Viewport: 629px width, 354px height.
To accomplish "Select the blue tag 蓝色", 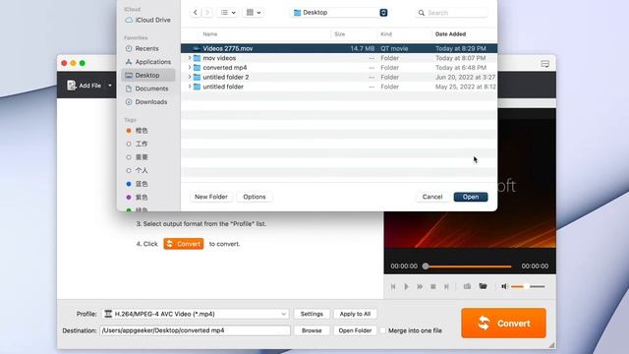I will click(137, 184).
